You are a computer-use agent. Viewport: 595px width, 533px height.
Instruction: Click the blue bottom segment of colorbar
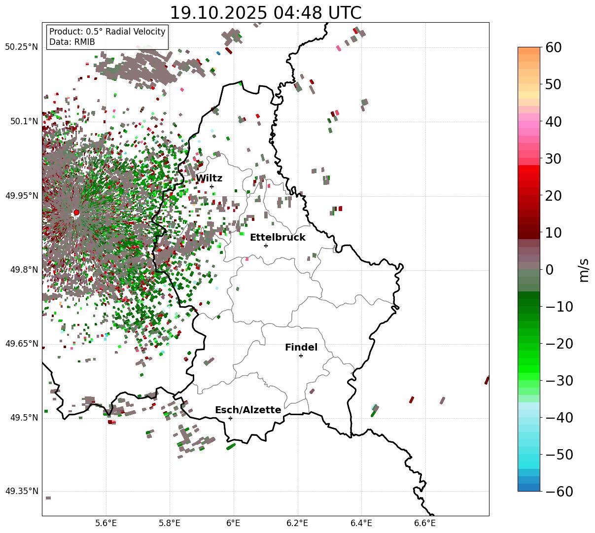tap(529, 487)
